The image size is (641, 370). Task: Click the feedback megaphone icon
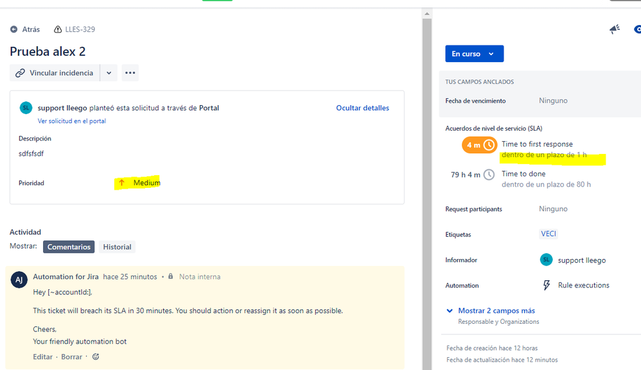[x=615, y=29]
